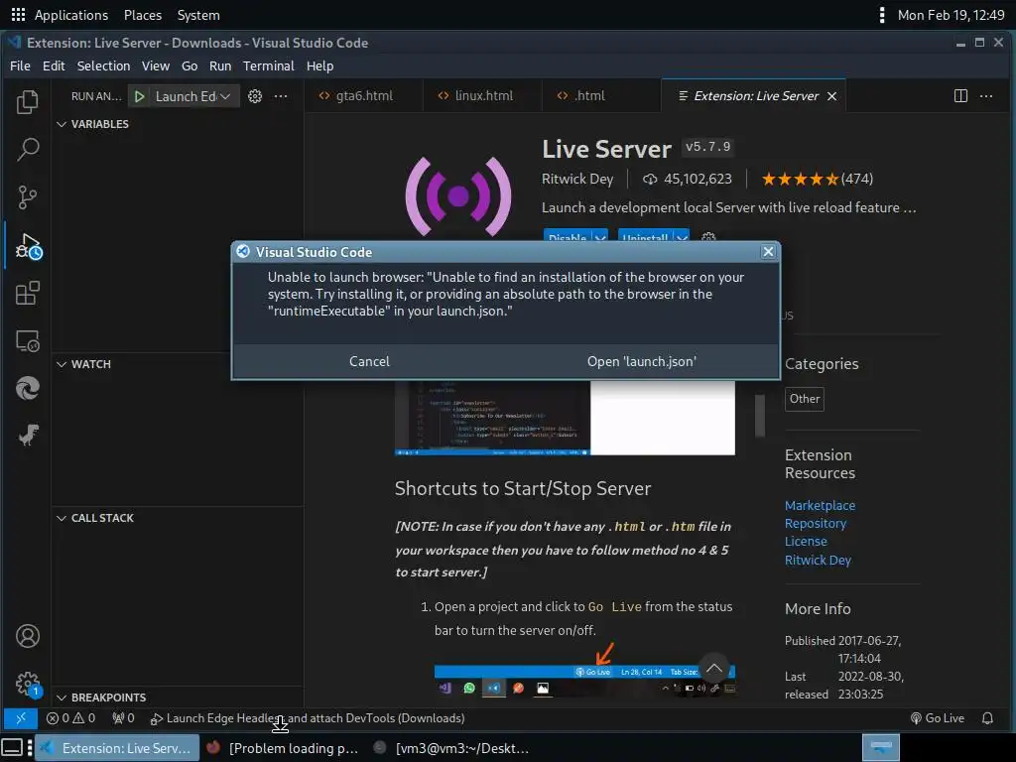
Task: Switch to vm3@vm3 terminal taskbar window
Action: point(451,748)
